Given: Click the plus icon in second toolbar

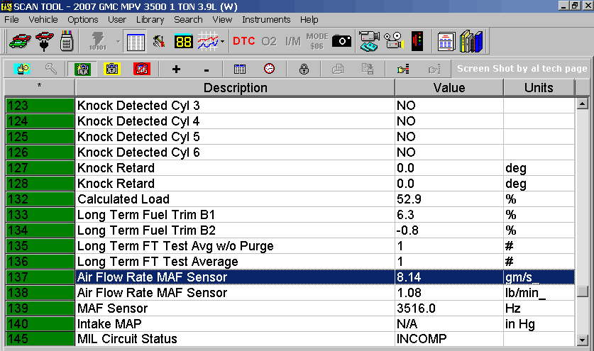Looking at the screenshot, I should (176, 69).
